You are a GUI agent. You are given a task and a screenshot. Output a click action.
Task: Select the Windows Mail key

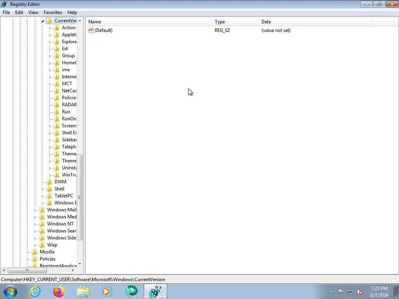click(62, 209)
